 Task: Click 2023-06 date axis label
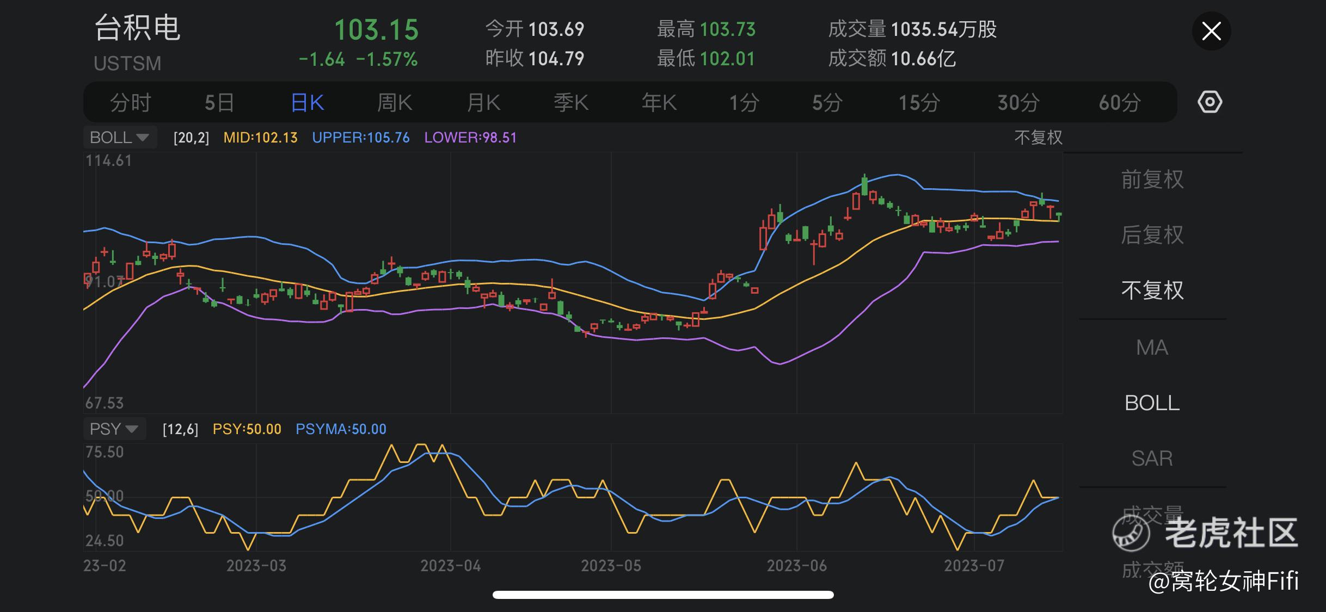click(797, 566)
